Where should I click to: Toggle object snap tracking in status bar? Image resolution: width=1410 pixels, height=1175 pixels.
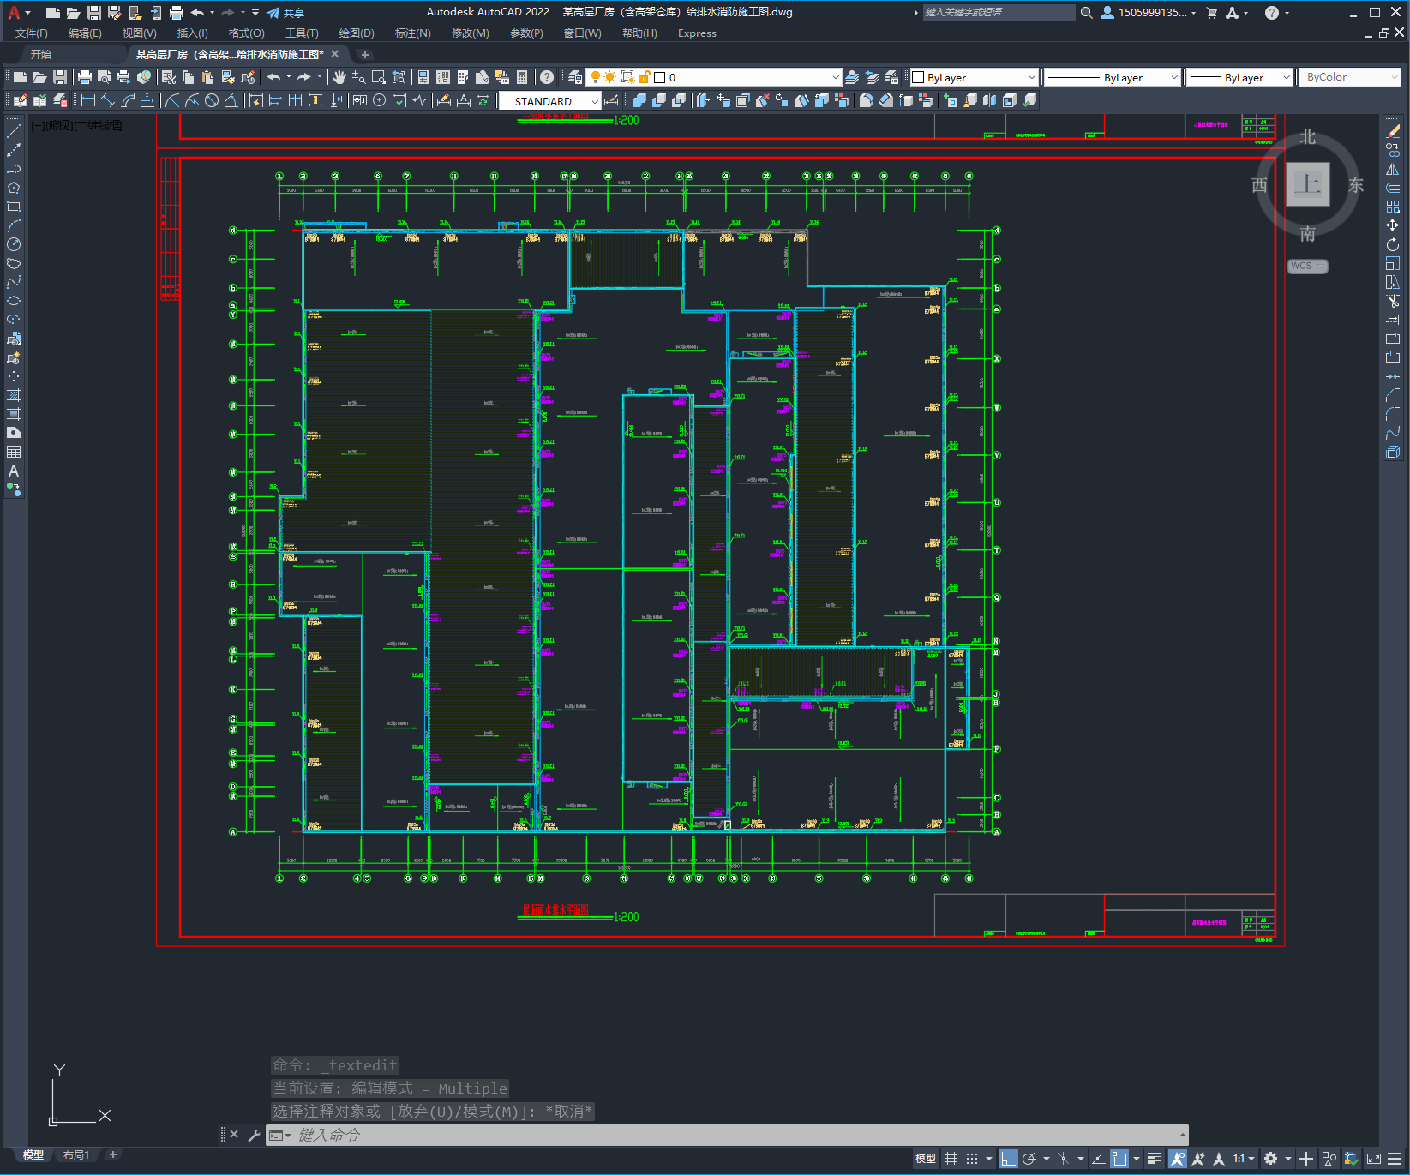1098,1159
